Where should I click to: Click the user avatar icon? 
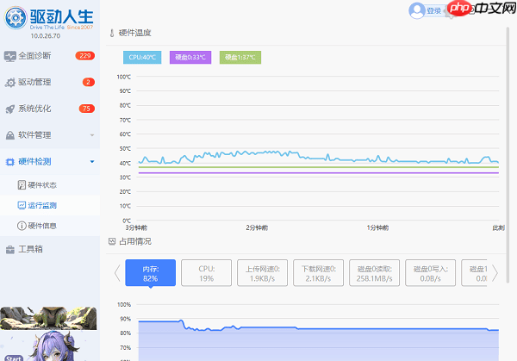(x=417, y=10)
